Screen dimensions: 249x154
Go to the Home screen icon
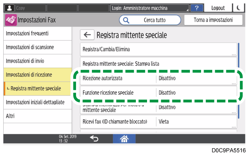click(x=124, y=138)
